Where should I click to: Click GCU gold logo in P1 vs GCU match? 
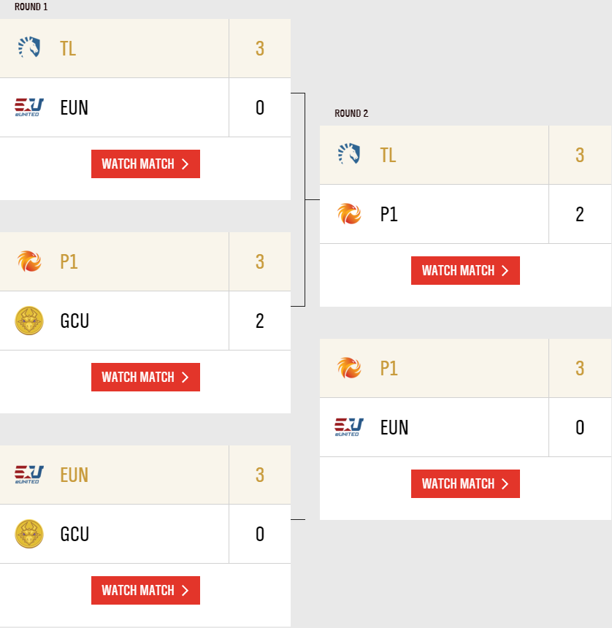tap(29, 321)
